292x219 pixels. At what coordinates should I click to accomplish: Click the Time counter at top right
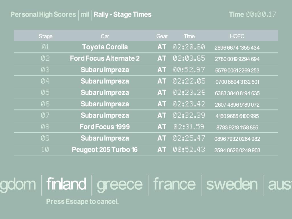[x=252, y=15]
